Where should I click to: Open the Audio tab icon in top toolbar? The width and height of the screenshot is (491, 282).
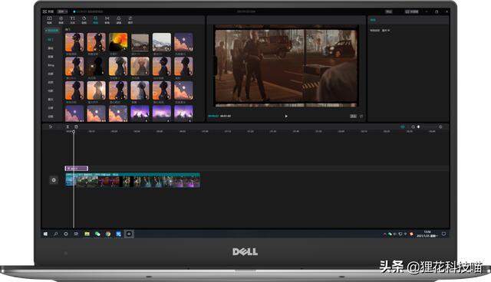[61, 20]
